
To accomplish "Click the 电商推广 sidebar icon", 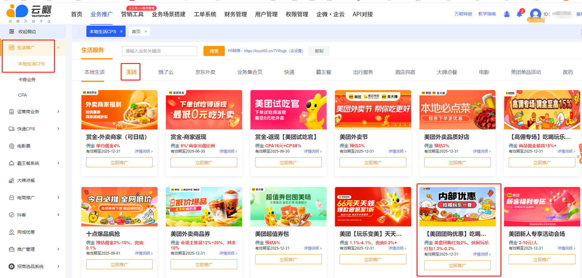I will coord(12,198).
